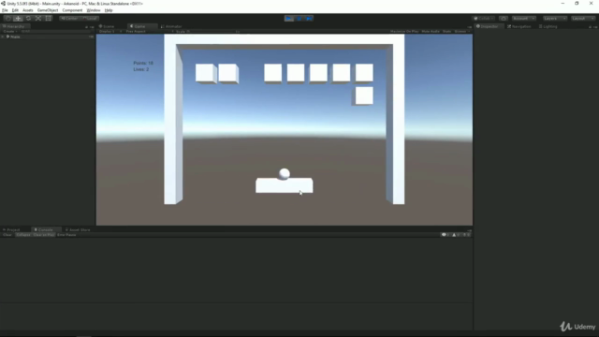Open Main scene options menu icon
599x337 pixels.
pos(91,37)
